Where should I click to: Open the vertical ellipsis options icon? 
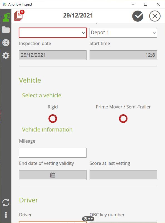pyautogui.click(x=6, y=215)
